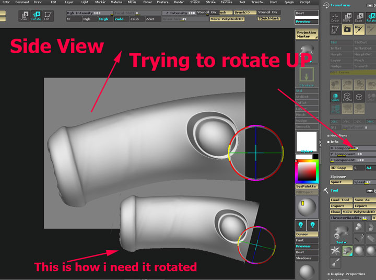Toggle the Zadd mode
Screen dimensions: 376x280
point(121,19)
